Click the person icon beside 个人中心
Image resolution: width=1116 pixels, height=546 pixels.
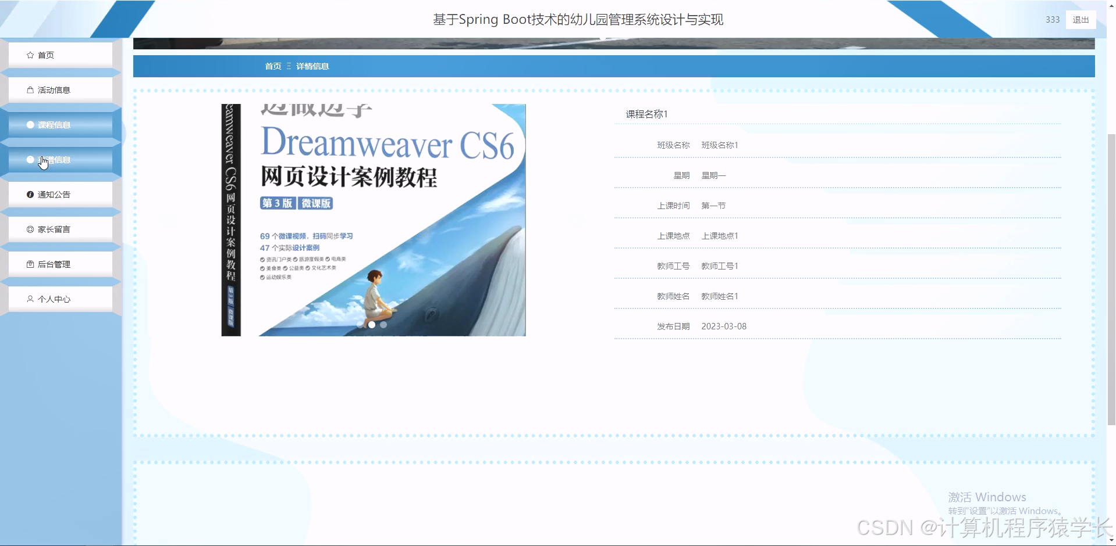(x=30, y=299)
